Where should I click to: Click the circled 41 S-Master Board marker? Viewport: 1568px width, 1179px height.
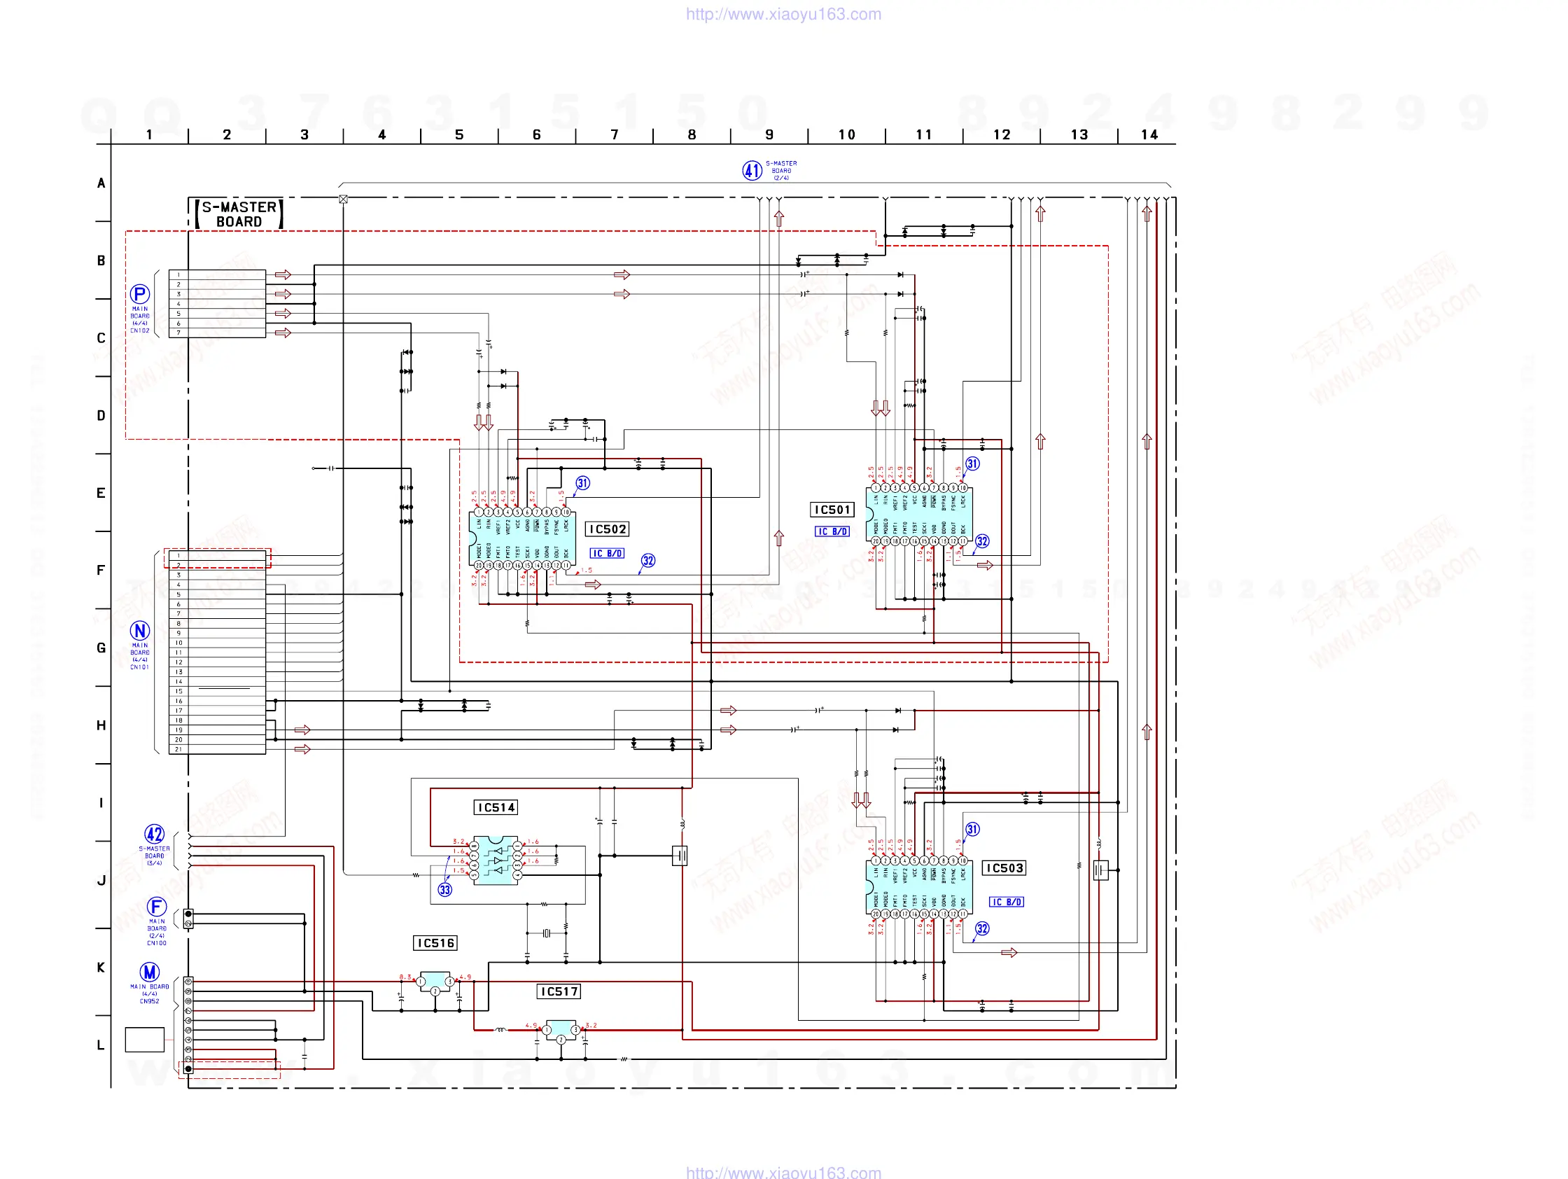tap(751, 170)
